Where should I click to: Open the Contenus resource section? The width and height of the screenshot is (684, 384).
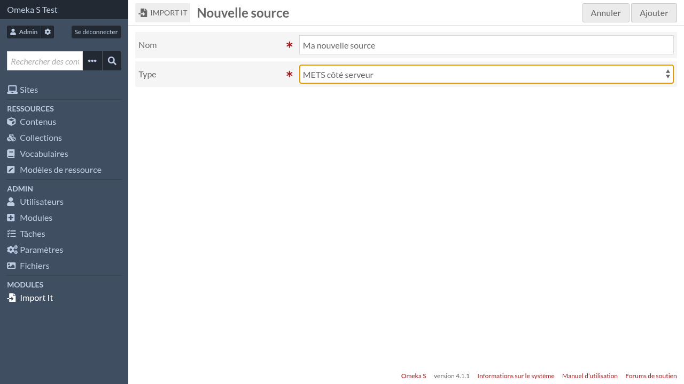[x=37, y=122]
